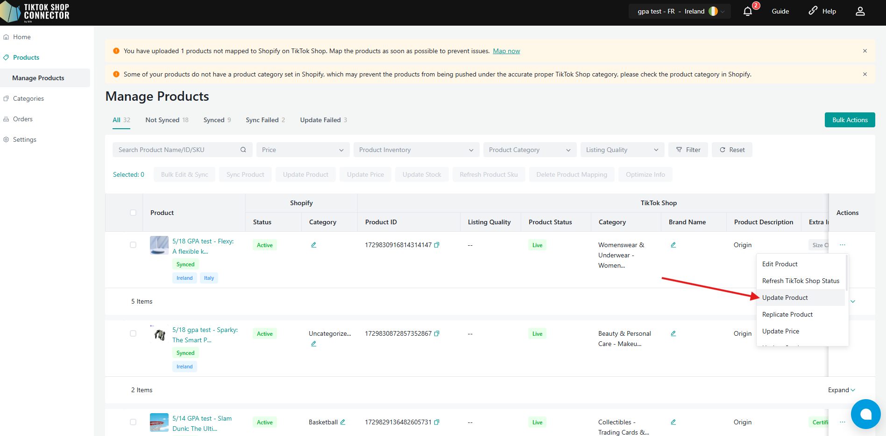Open the live chat bubble
Viewport: 886px width, 436px height.
click(x=866, y=414)
